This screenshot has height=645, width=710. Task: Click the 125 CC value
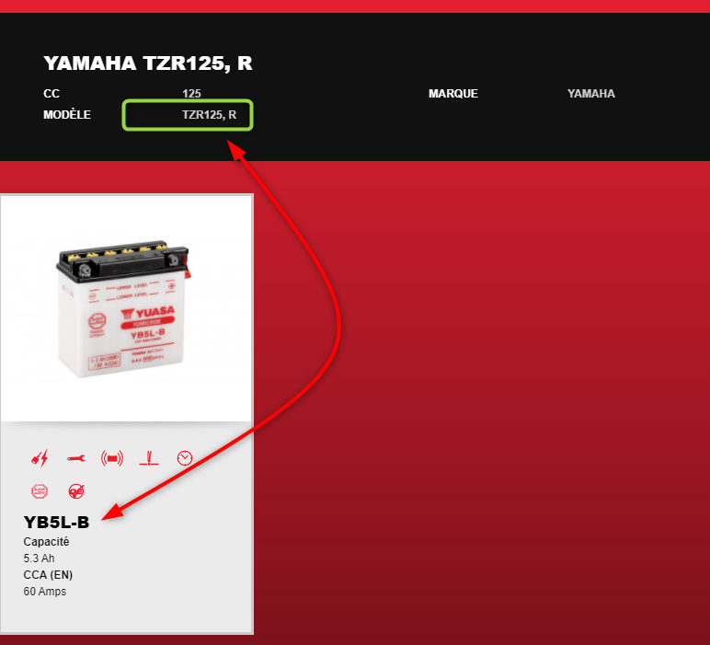pos(191,94)
